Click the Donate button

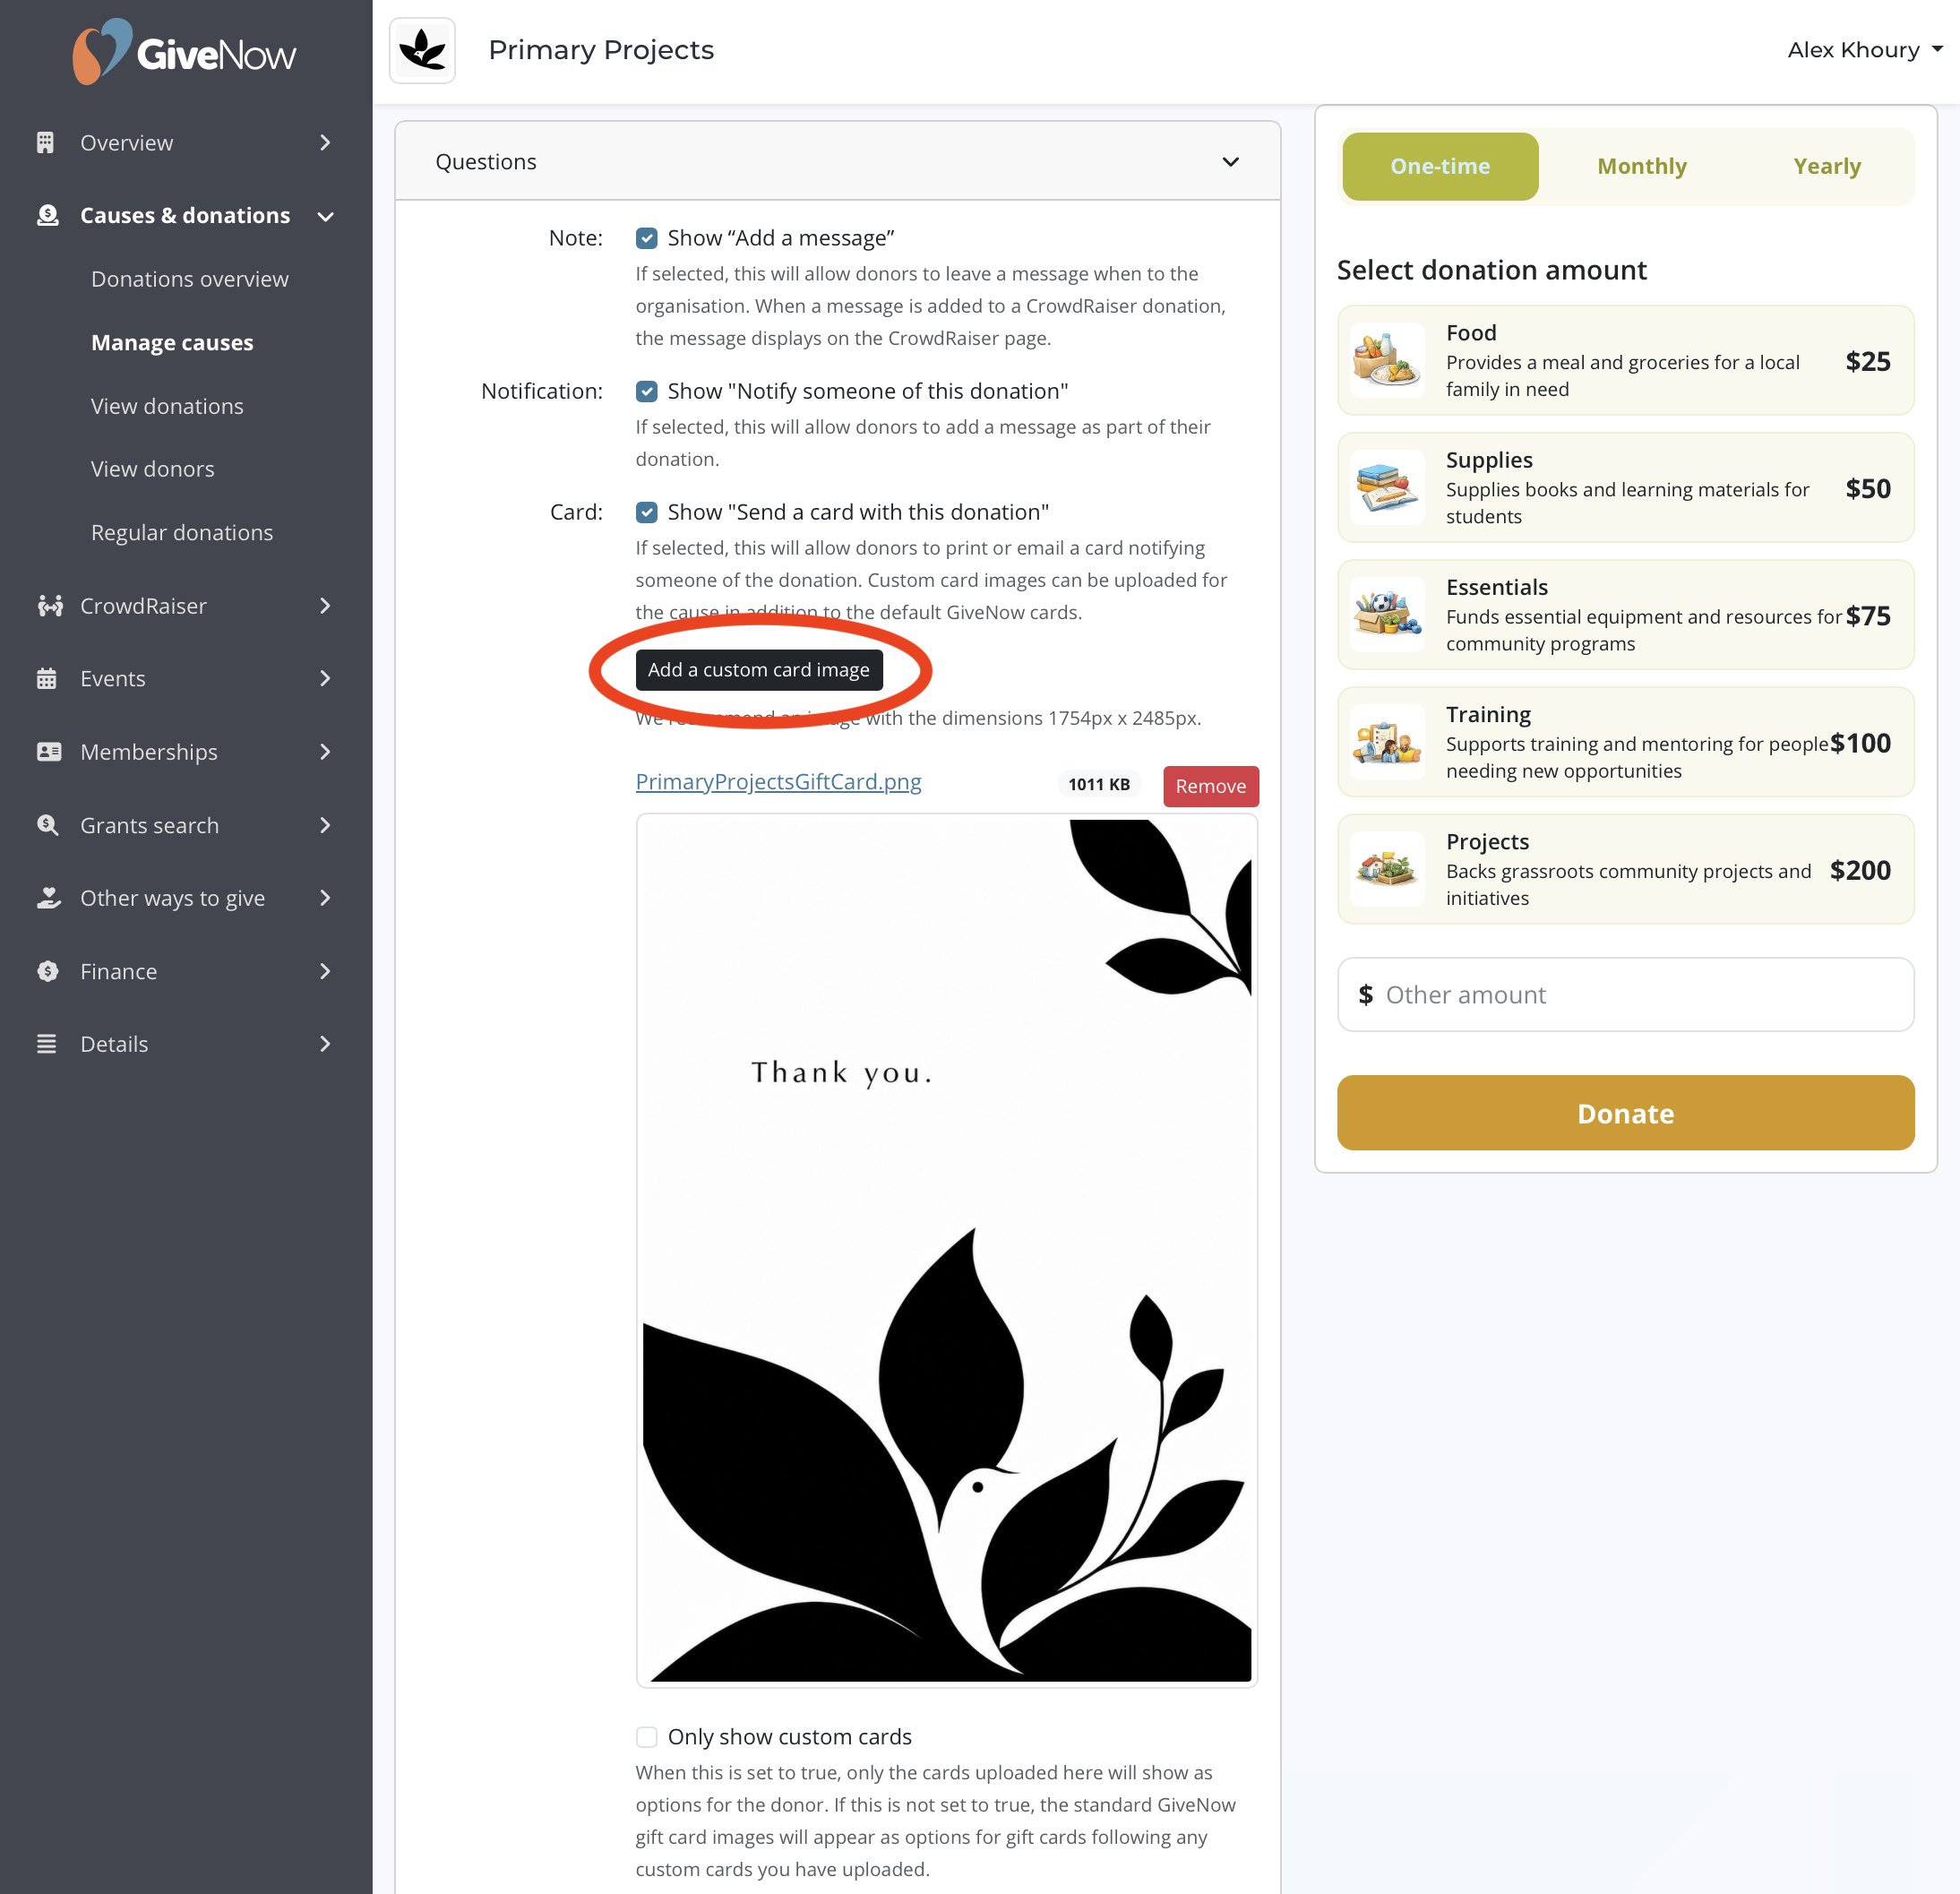coord(1625,1113)
